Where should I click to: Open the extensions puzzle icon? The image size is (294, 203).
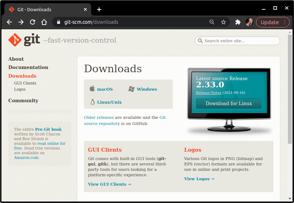pyautogui.click(x=238, y=22)
